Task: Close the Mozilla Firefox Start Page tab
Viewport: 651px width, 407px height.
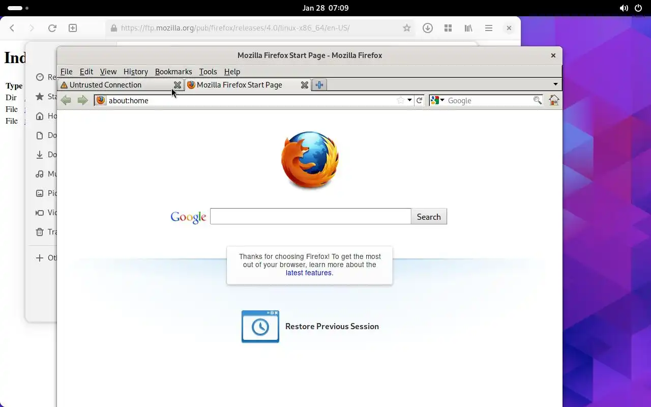Action: click(304, 85)
